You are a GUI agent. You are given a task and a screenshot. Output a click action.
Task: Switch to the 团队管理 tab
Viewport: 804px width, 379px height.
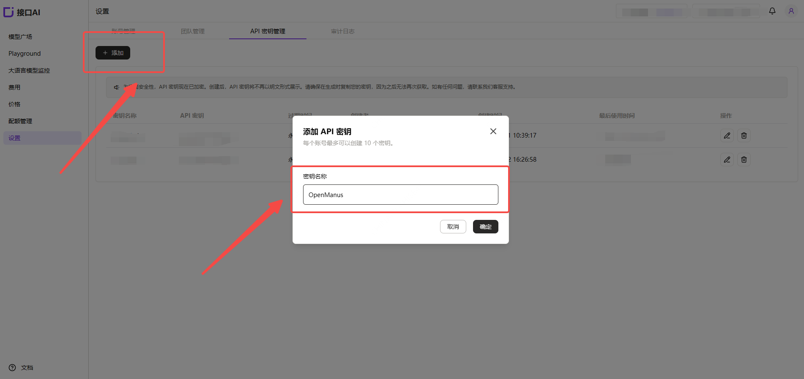click(x=193, y=31)
